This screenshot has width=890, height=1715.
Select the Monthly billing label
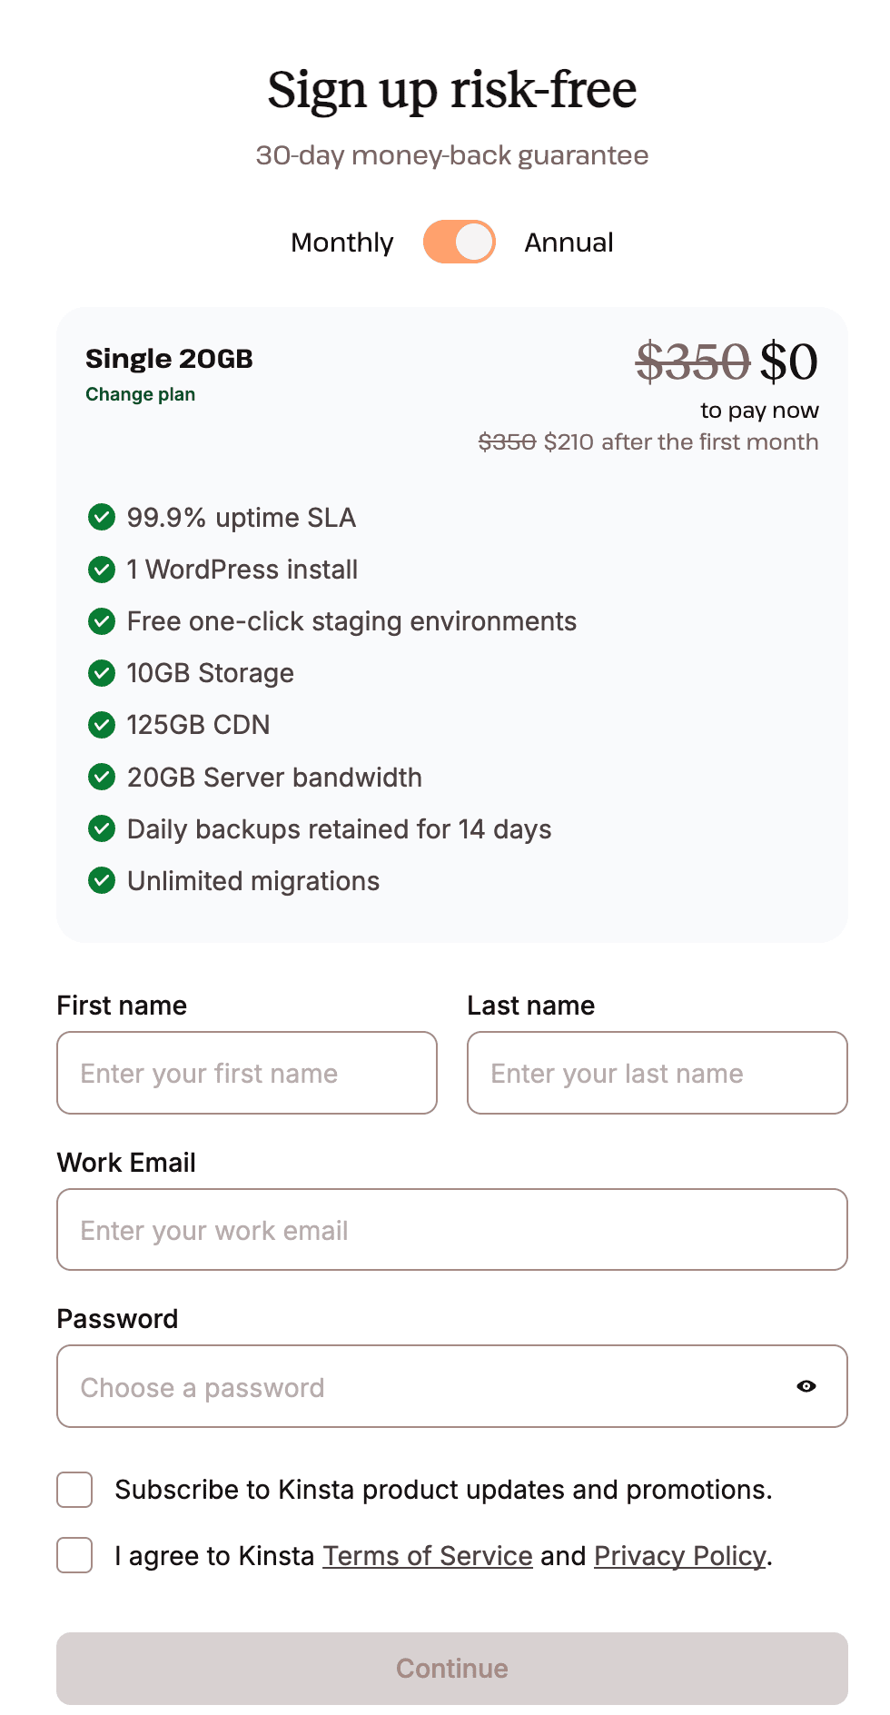342,243
